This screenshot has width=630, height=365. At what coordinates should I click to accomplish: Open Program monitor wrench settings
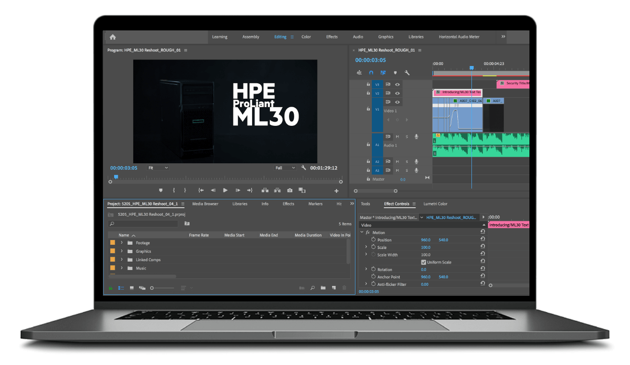point(304,168)
